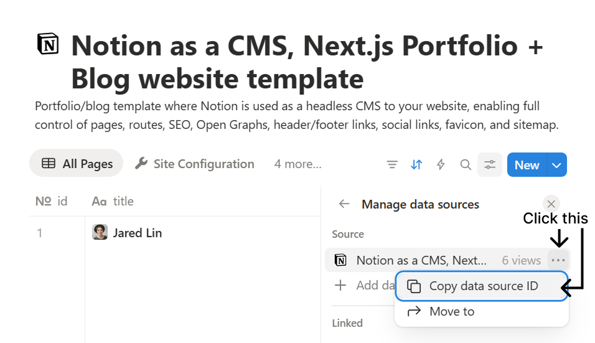Click Add data source button
Screen dimensions: 595x343
pos(364,286)
